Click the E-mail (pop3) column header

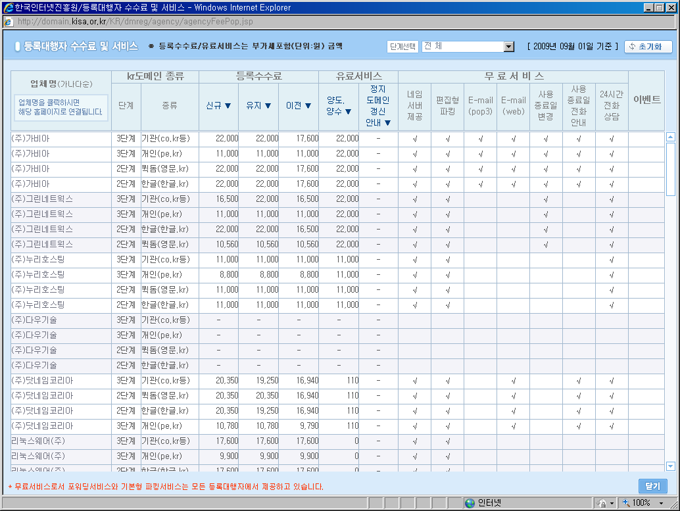[481, 107]
